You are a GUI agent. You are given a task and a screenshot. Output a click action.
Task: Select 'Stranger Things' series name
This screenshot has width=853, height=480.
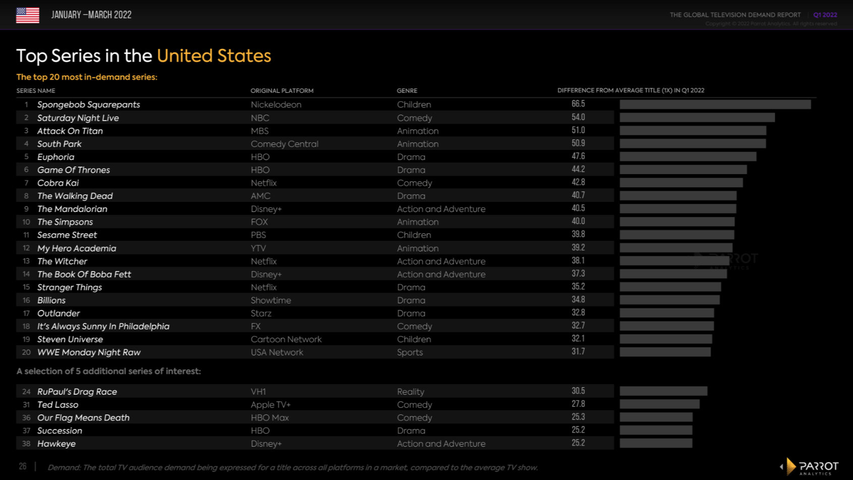tap(70, 287)
